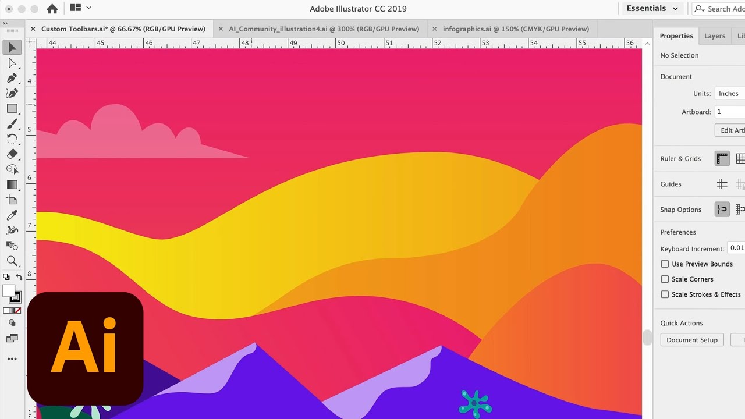Swap fill and stroke colors

click(19, 277)
